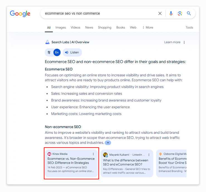Screen dimensions: 206x192
Task: Click the blue magnifier search icon
Action: (189, 13)
